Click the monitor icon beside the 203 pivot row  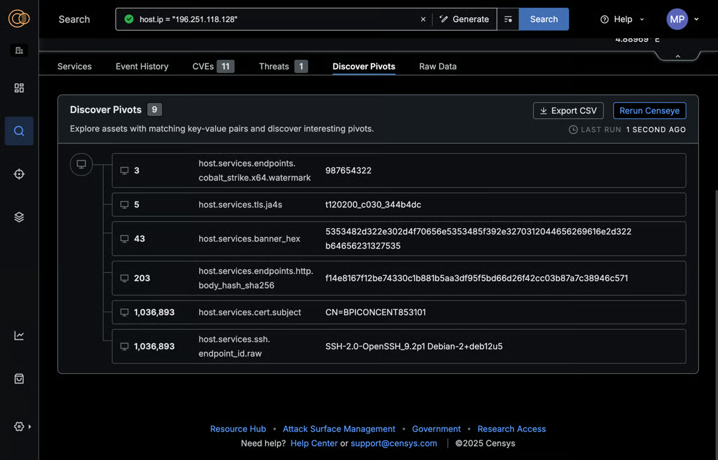(x=124, y=278)
